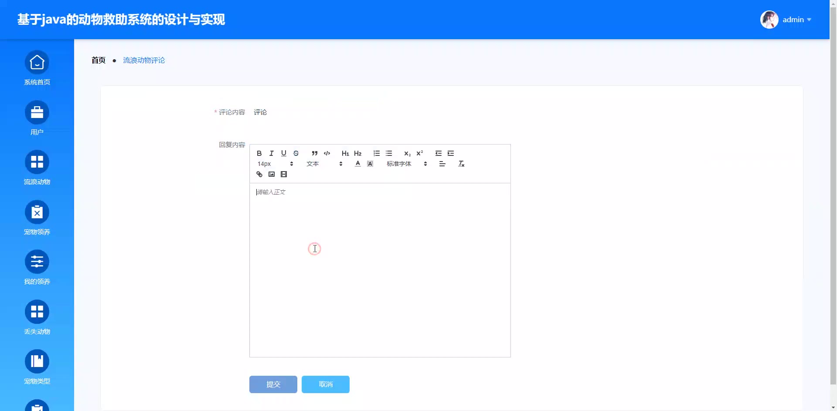The height and width of the screenshot is (411, 837).
Task: Open the text alignment options
Action: click(x=442, y=164)
